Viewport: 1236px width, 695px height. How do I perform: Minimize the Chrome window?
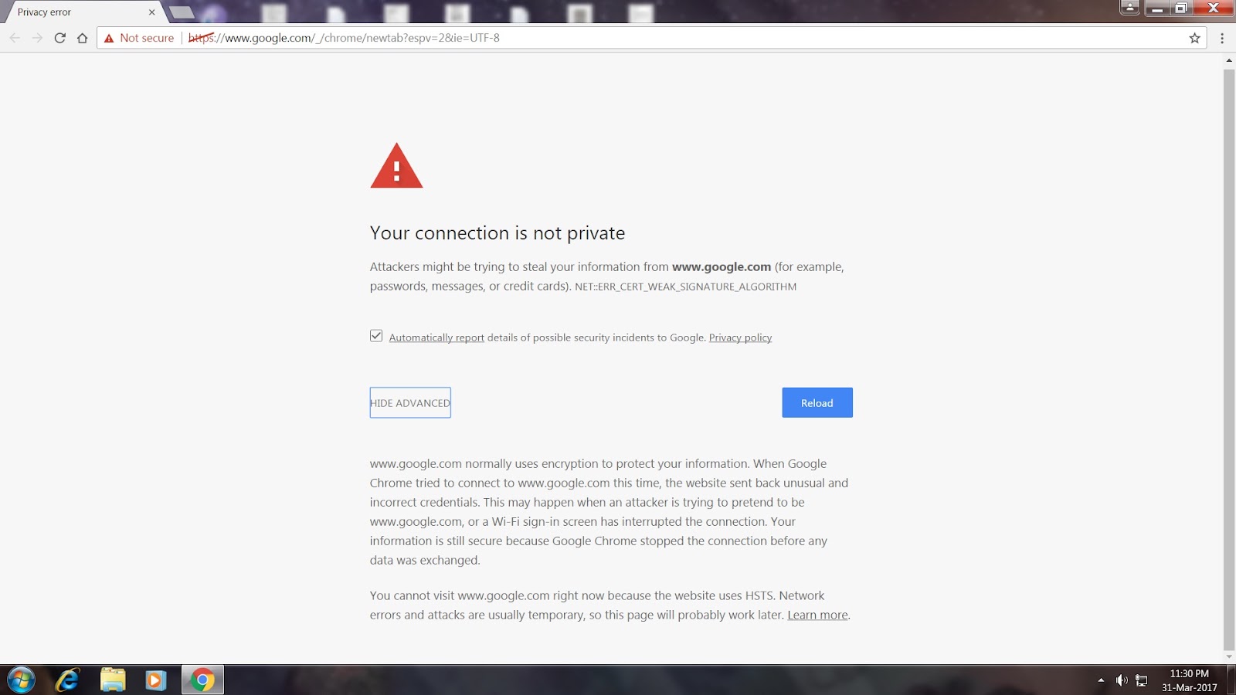(1156, 8)
